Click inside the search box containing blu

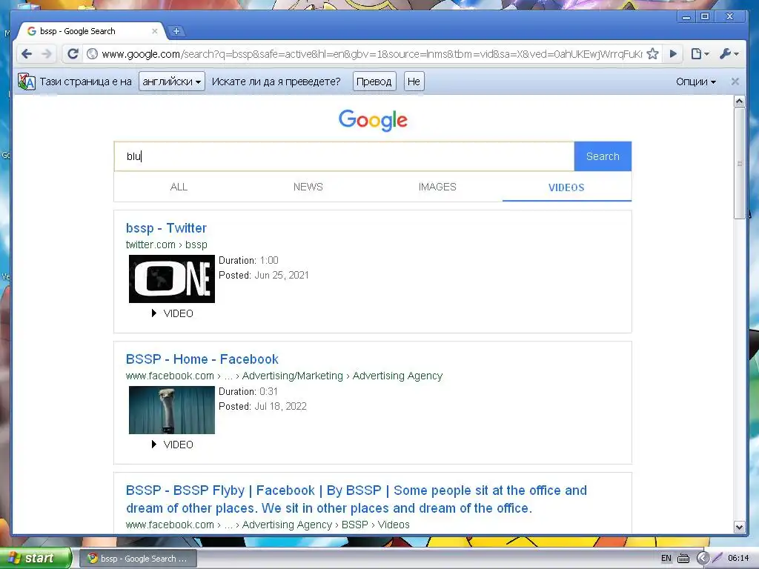(x=344, y=156)
